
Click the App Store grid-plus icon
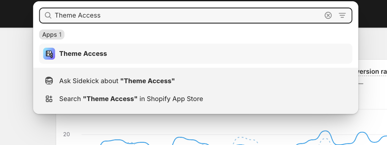point(49,99)
